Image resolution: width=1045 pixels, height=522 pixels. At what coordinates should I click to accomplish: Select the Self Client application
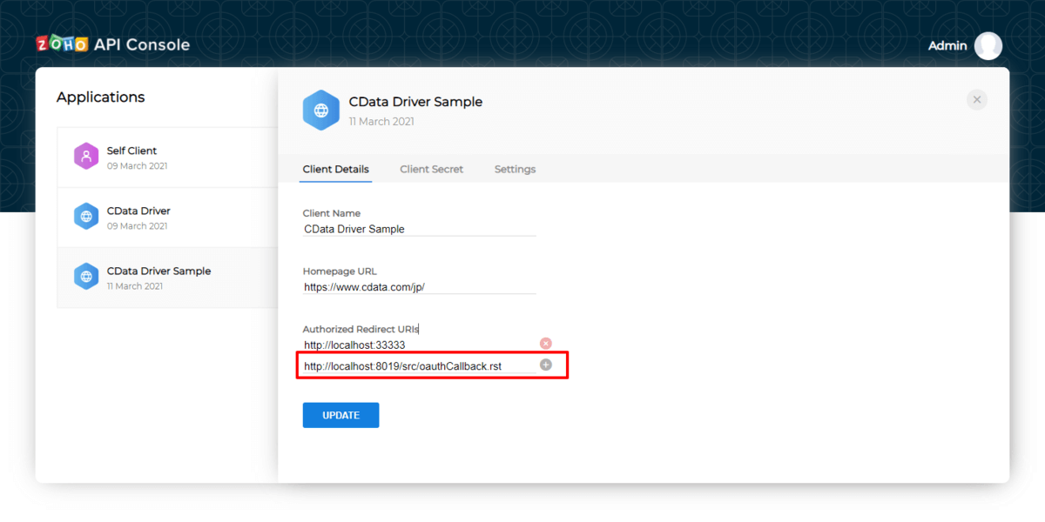(x=167, y=157)
